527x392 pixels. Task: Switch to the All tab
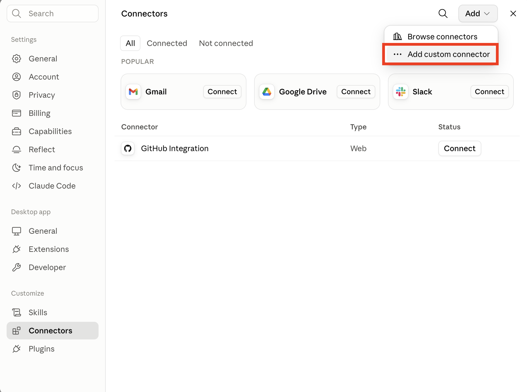click(x=130, y=43)
